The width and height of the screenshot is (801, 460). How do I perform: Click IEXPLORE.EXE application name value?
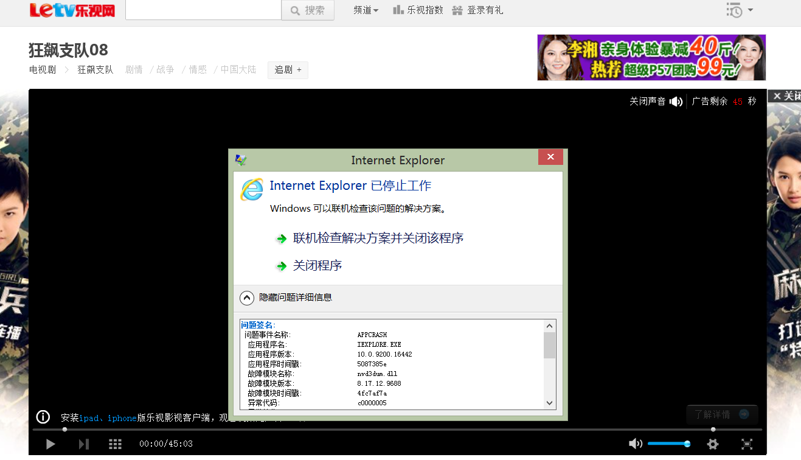(379, 344)
